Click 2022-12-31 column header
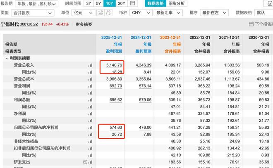Screen dimensions: 273x168 pyautogui.click(x=200, y=37)
